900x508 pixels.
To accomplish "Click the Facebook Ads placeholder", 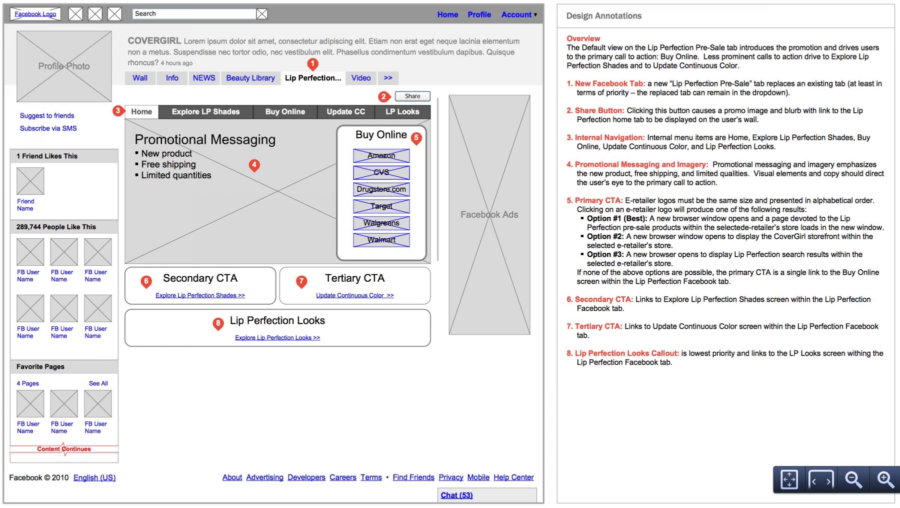I will [x=489, y=215].
